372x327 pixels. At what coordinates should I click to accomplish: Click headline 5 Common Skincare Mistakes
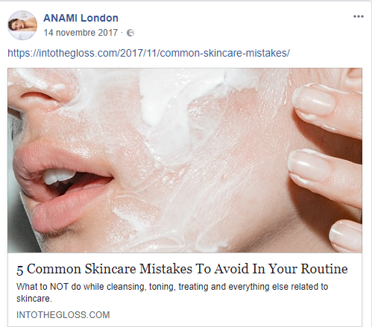[x=182, y=269]
